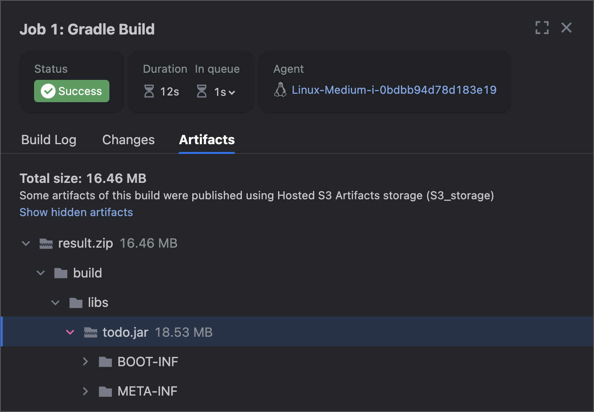Open the Changes tab
594x412 pixels.
pos(128,140)
